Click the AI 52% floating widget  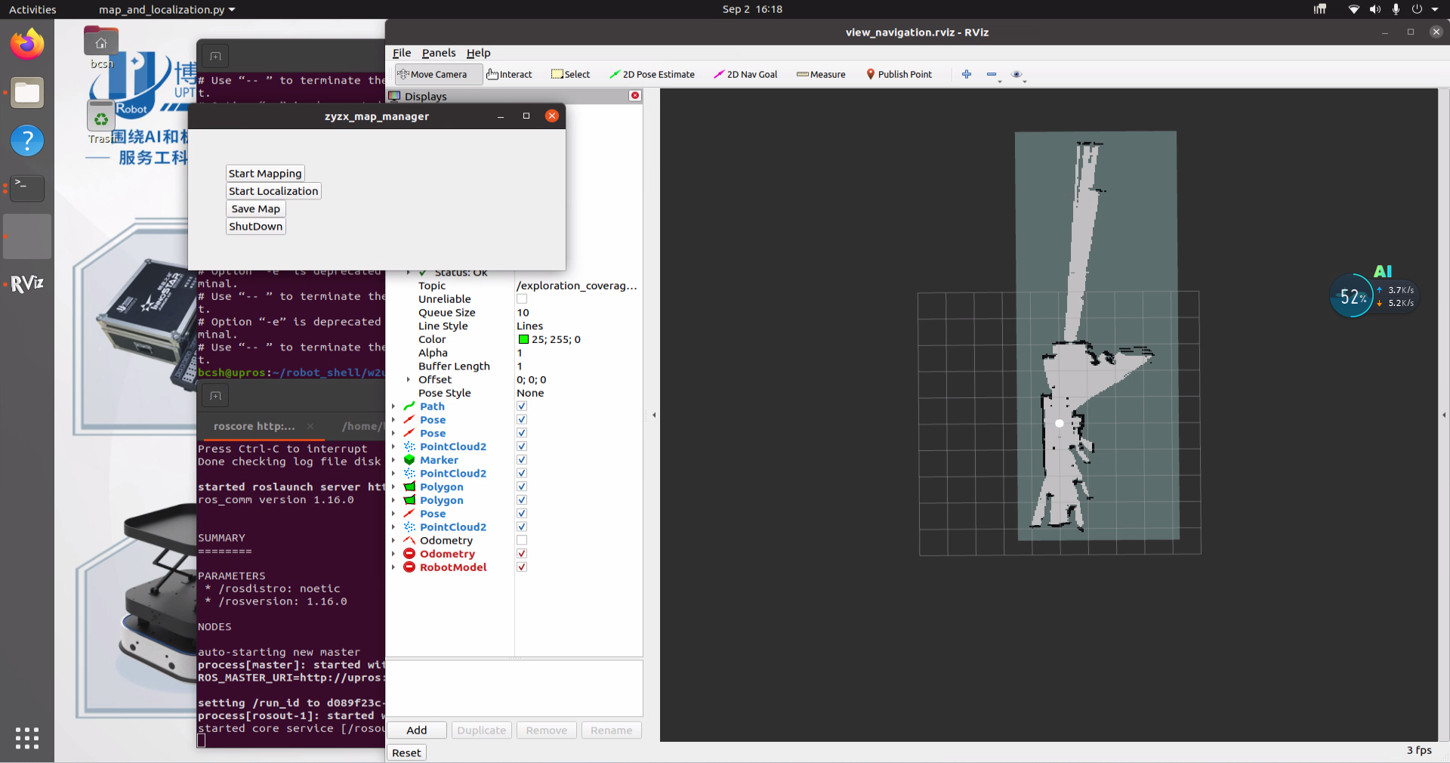point(1374,292)
